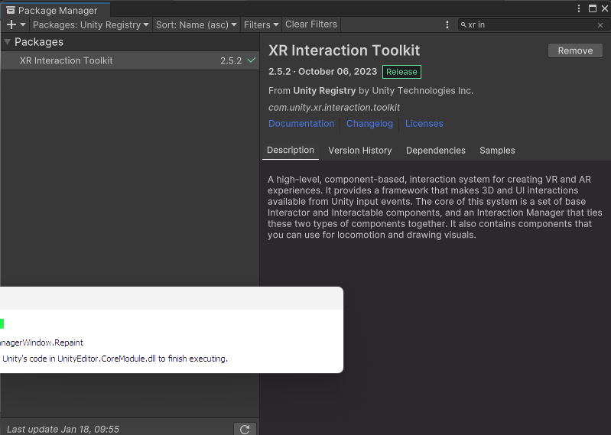Click the Package Manager window tab
The width and height of the screenshot is (611, 435).
55,10
